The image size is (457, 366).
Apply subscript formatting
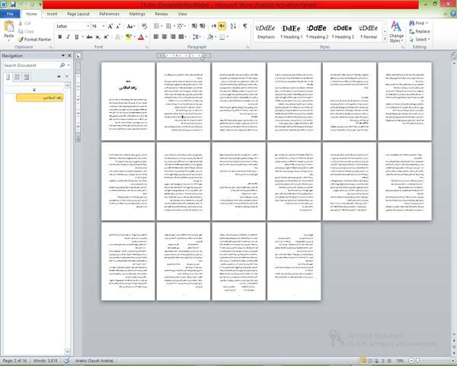pos(98,37)
